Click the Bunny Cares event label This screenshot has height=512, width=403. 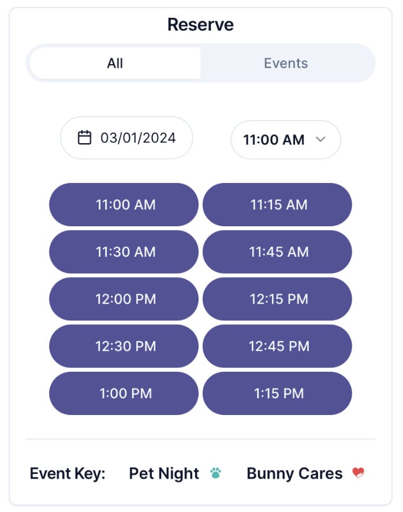294,474
